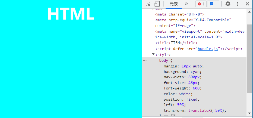253x118 pixels.
Task: Click the transform: translateX(-50%) line
Action: tap(195, 111)
